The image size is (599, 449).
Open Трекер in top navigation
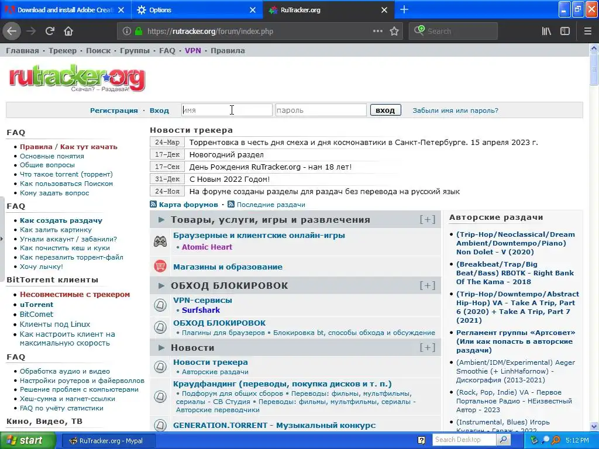(x=62, y=50)
